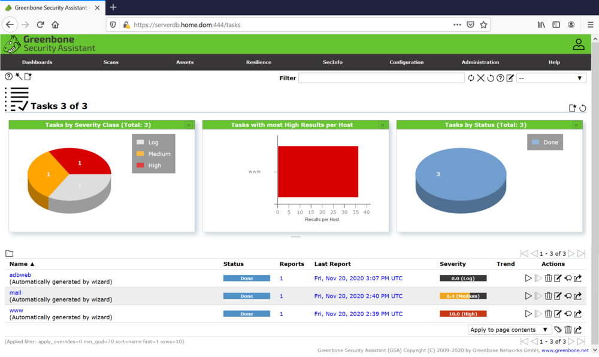The width and height of the screenshot is (599, 357).
Task: Open the Administration menu
Action: point(480,62)
